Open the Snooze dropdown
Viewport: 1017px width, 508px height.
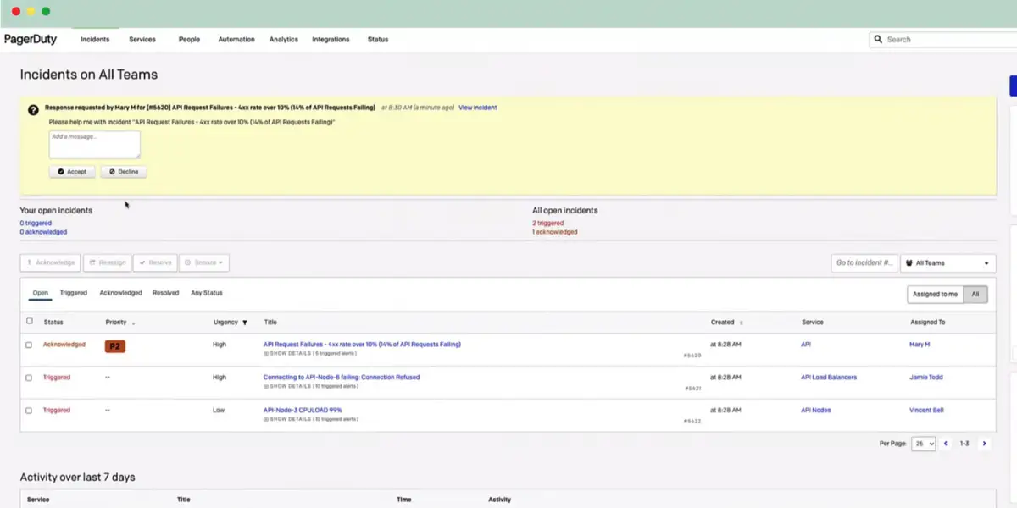(204, 263)
